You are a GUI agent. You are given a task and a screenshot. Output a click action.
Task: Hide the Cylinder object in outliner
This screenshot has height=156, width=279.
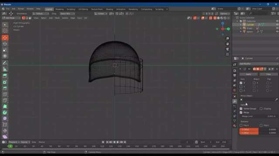tap(277, 25)
